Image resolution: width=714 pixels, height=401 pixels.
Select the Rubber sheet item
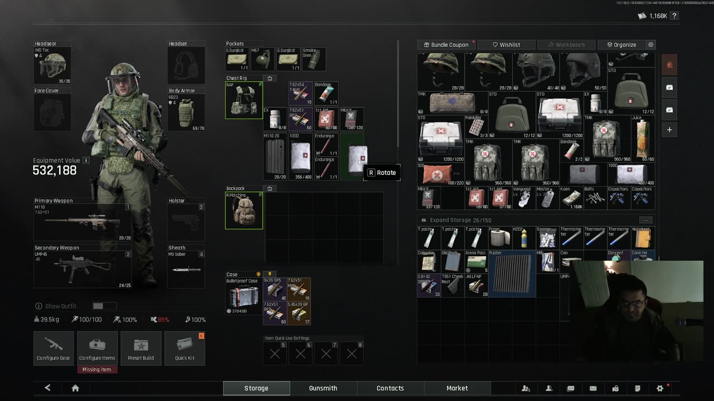click(512, 273)
